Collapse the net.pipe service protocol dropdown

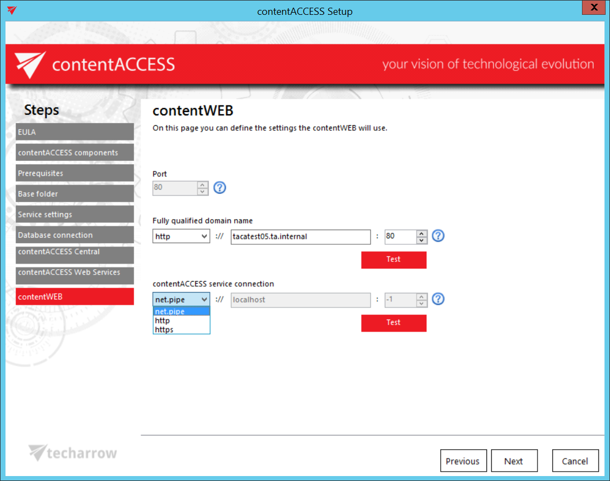(x=181, y=299)
